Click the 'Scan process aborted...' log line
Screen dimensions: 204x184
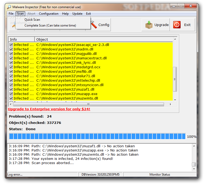[x=41, y=163]
